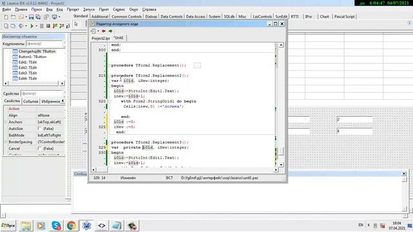The image size is (413, 232).
Task: Open the Правка menu
Action: click(x=21, y=10)
